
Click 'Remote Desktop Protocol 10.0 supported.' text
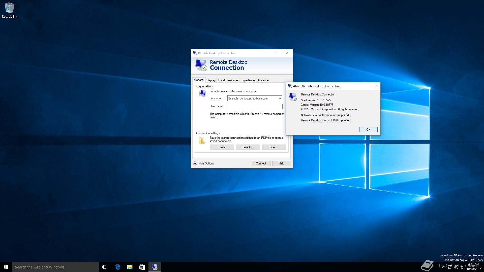326,120
